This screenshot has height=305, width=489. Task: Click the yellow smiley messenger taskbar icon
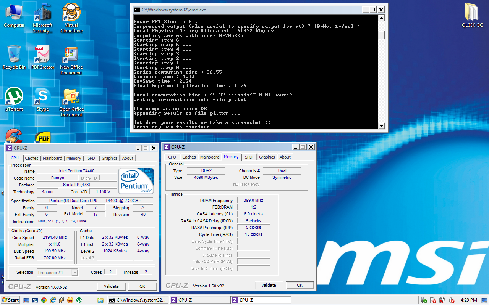(x=70, y=300)
